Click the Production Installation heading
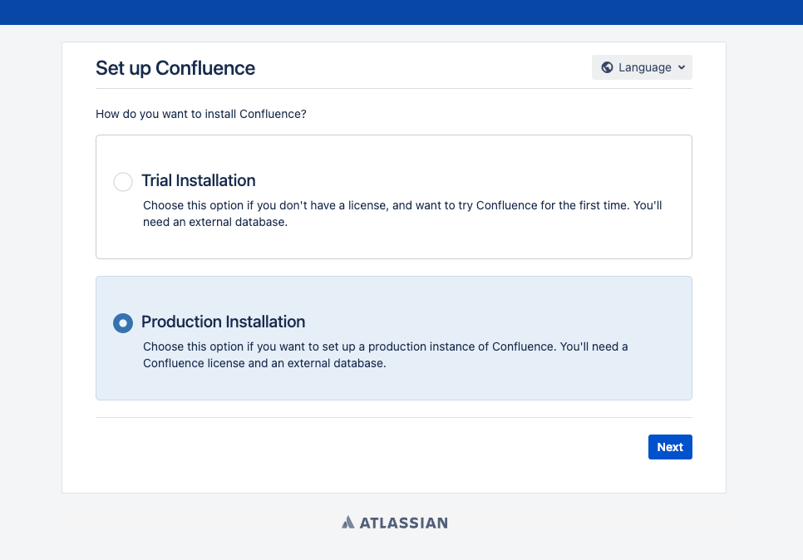The height and width of the screenshot is (560, 803). click(224, 322)
